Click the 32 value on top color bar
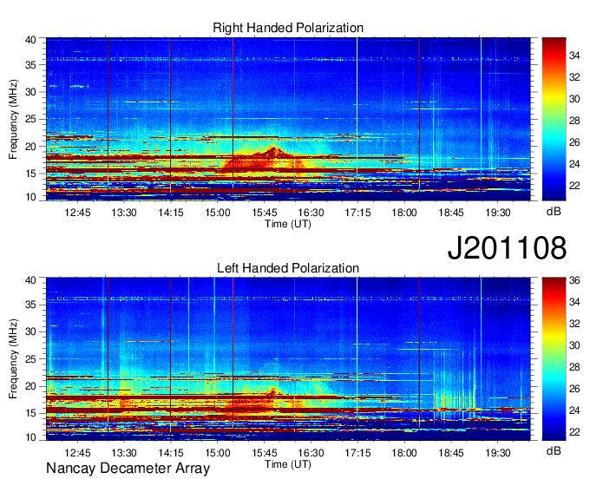 (x=574, y=77)
